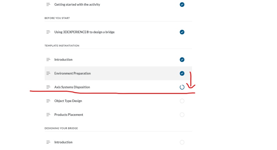The image size is (277, 150).
Task: Select the highlighted Environment Preparation row
Action: pos(115,73)
